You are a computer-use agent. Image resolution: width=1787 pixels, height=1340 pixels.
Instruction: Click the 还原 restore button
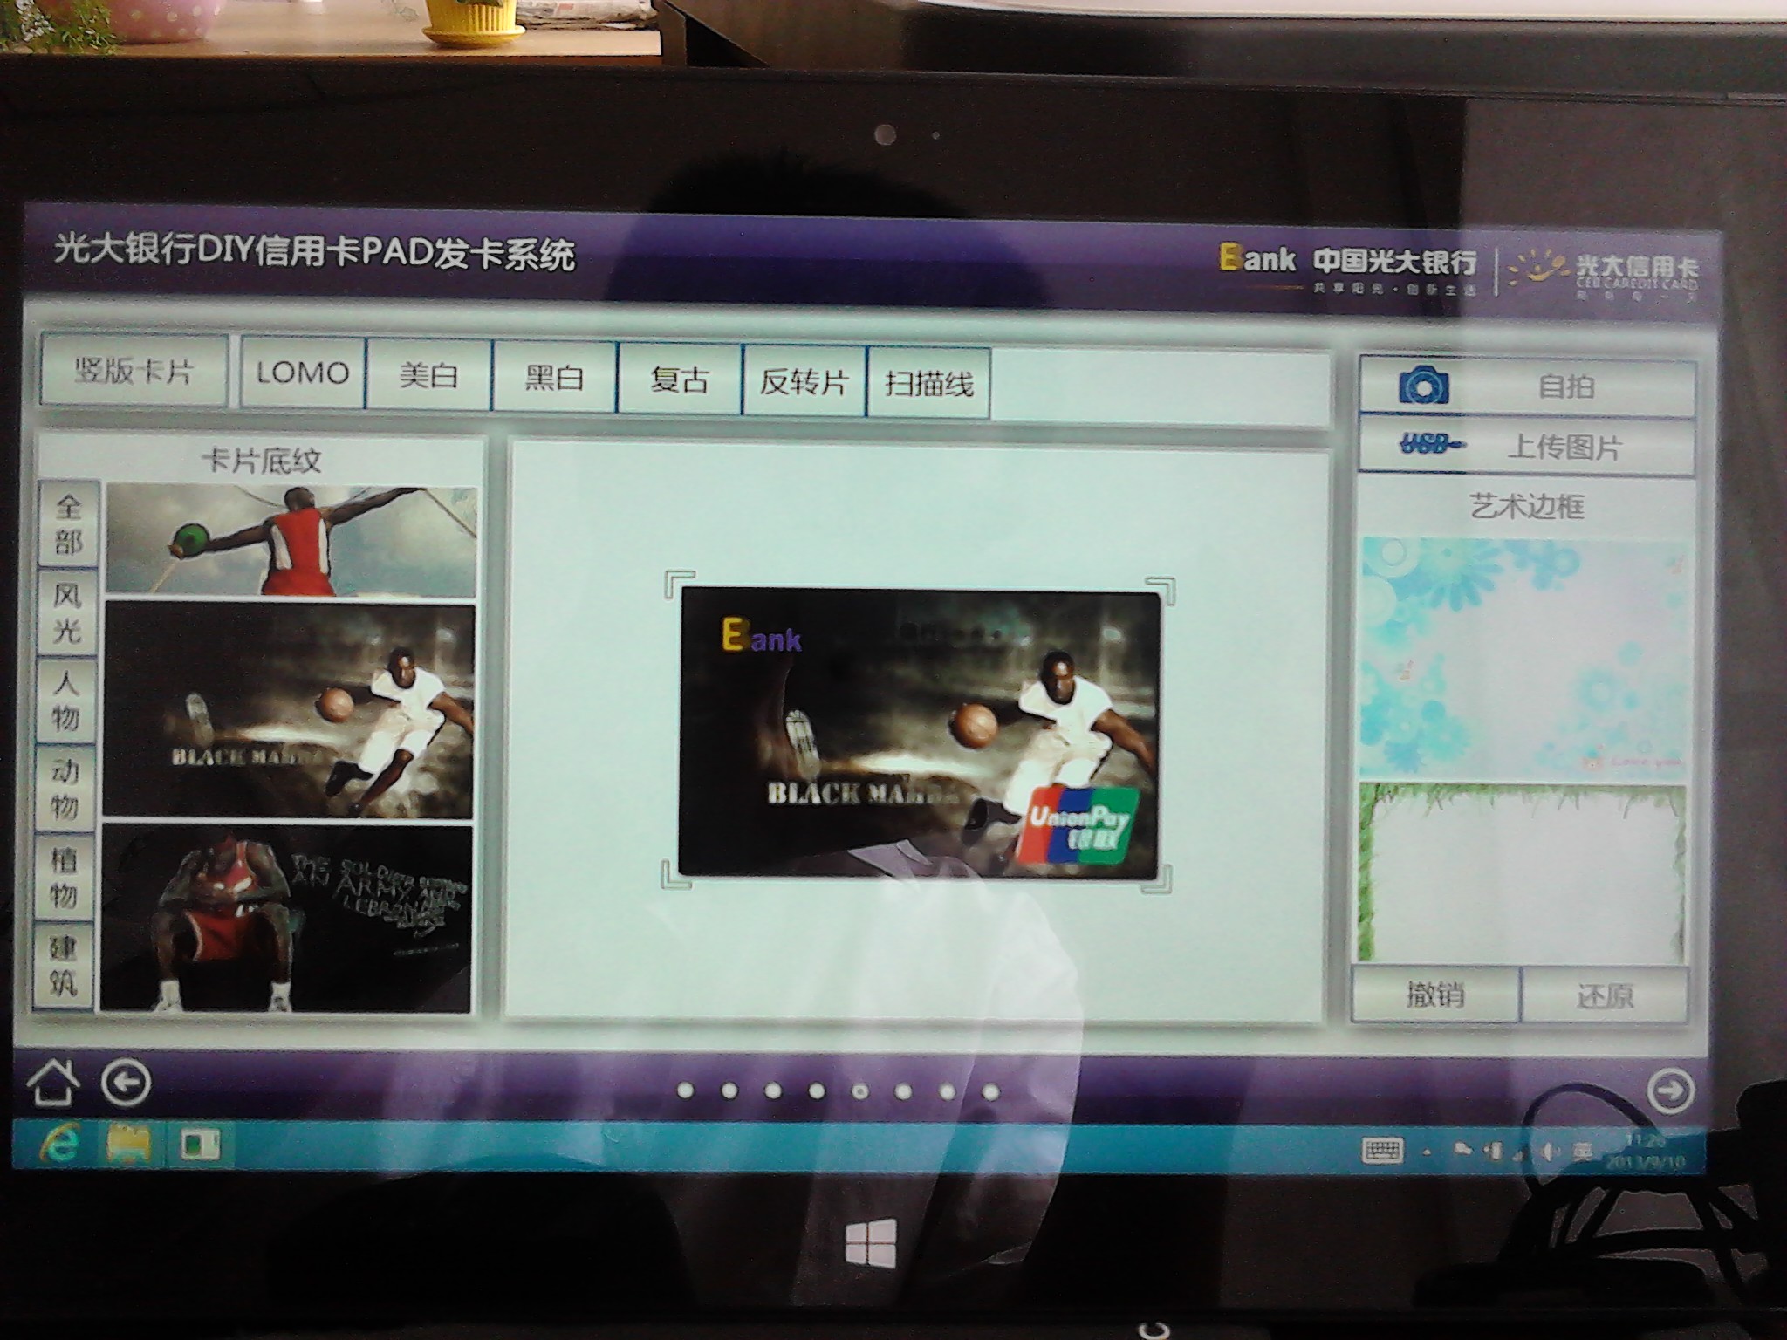coord(1605,995)
